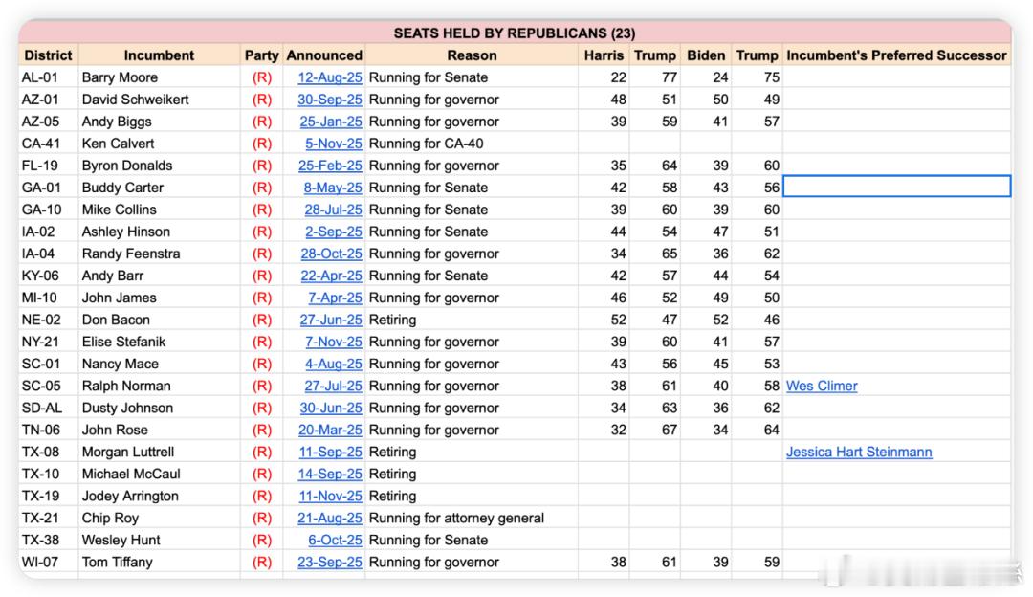Select the Running for CA-40 reason cell
This screenshot has height=597, width=1033.
click(472, 144)
